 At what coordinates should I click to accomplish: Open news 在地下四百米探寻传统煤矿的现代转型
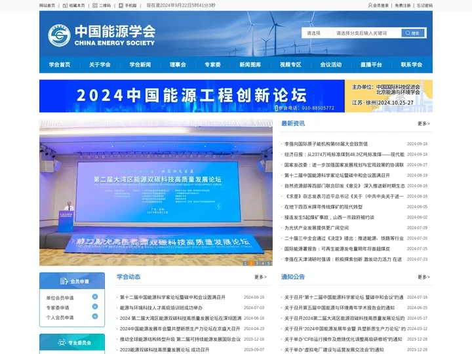pyautogui.click(x=324, y=206)
